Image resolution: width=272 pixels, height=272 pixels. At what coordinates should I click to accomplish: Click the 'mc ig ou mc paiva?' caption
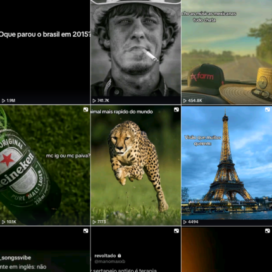[68, 156]
